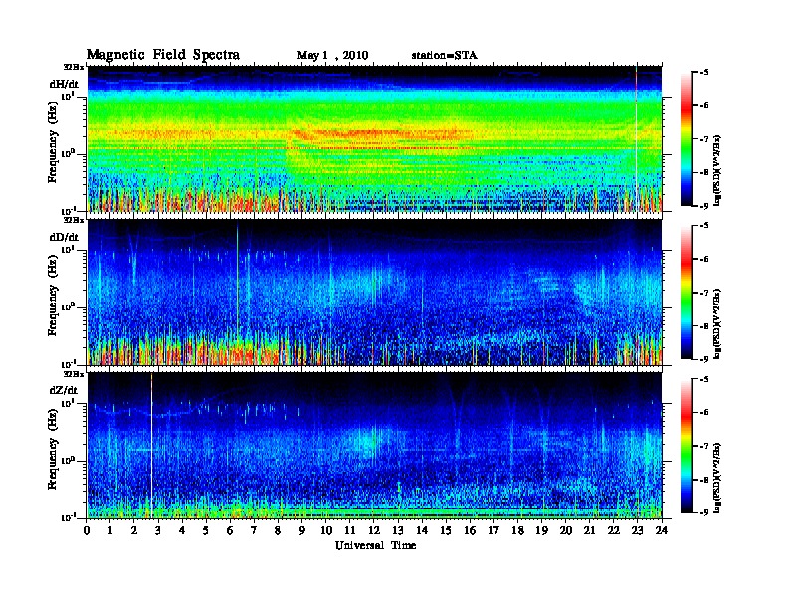Click hour 8 on the time axis
788x609 pixels.
coord(278,531)
